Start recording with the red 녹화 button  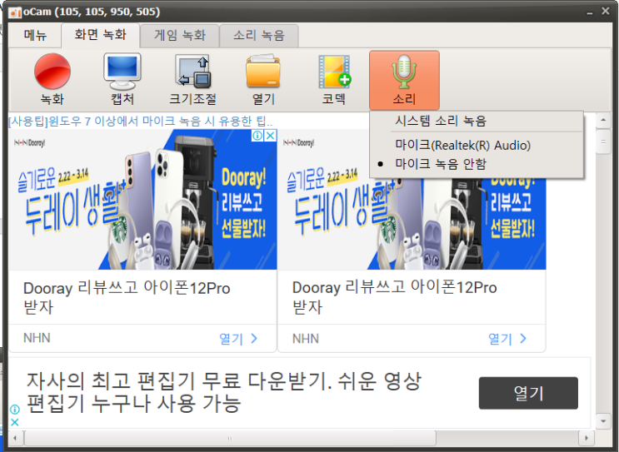click(x=52, y=79)
